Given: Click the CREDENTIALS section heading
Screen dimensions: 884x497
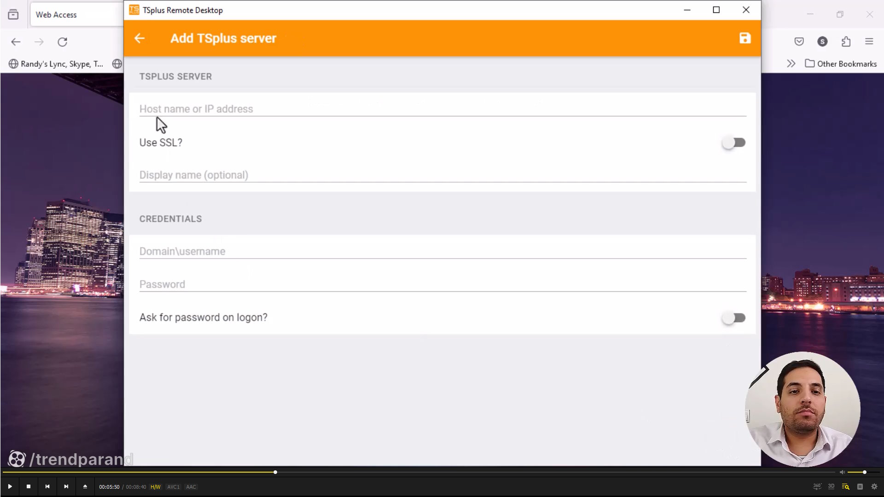Looking at the screenshot, I should coord(170,219).
